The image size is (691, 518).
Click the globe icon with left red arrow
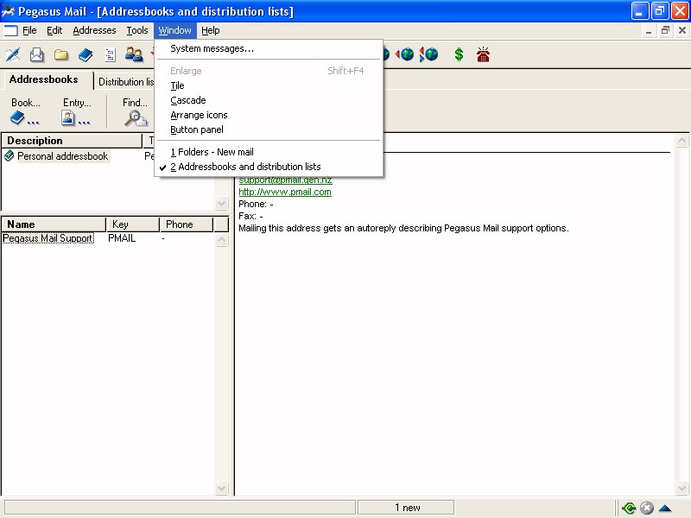tap(404, 54)
